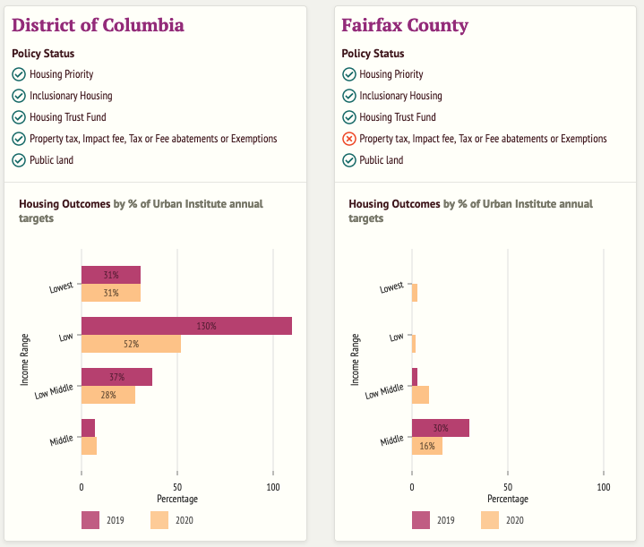Image resolution: width=644 pixels, height=547 pixels.
Task: Select the 130% Low income 2019 bar
Action: click(x=186, y=326)
